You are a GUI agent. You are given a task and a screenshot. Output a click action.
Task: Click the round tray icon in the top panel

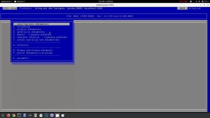[191, 1]
